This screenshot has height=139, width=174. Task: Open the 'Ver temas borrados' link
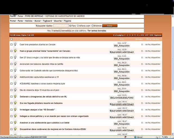coord(97,31)
